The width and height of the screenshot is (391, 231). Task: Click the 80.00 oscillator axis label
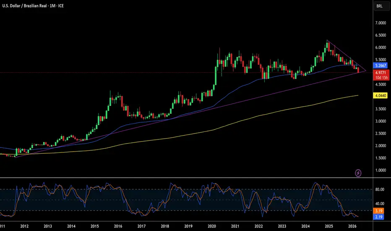(380, 189)
